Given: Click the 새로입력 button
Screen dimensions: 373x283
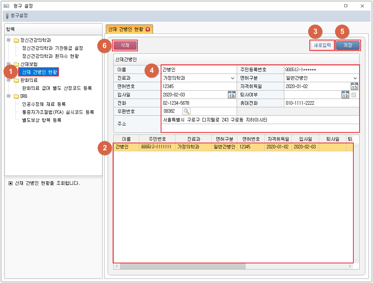Looking at the screenshot, I should point(322,45).
